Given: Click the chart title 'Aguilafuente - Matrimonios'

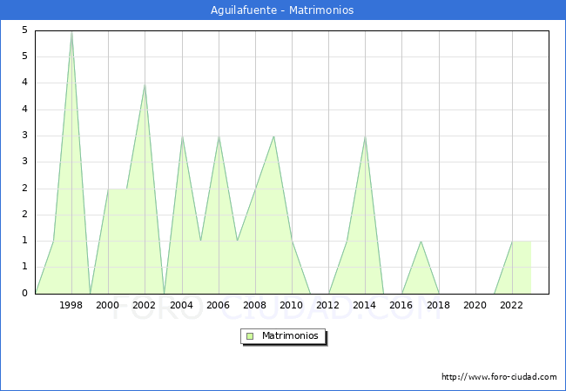Looking at the screenshot, I should (x=282, y=10).
